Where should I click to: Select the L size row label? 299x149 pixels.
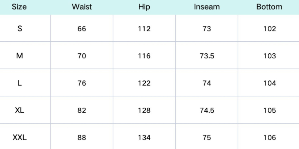click(20, 83)
